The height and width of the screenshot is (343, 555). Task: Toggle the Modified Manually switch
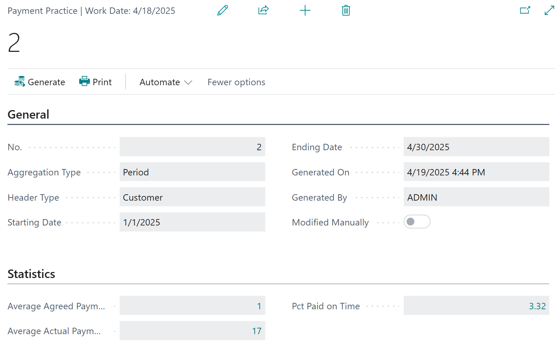pos(417,222)
